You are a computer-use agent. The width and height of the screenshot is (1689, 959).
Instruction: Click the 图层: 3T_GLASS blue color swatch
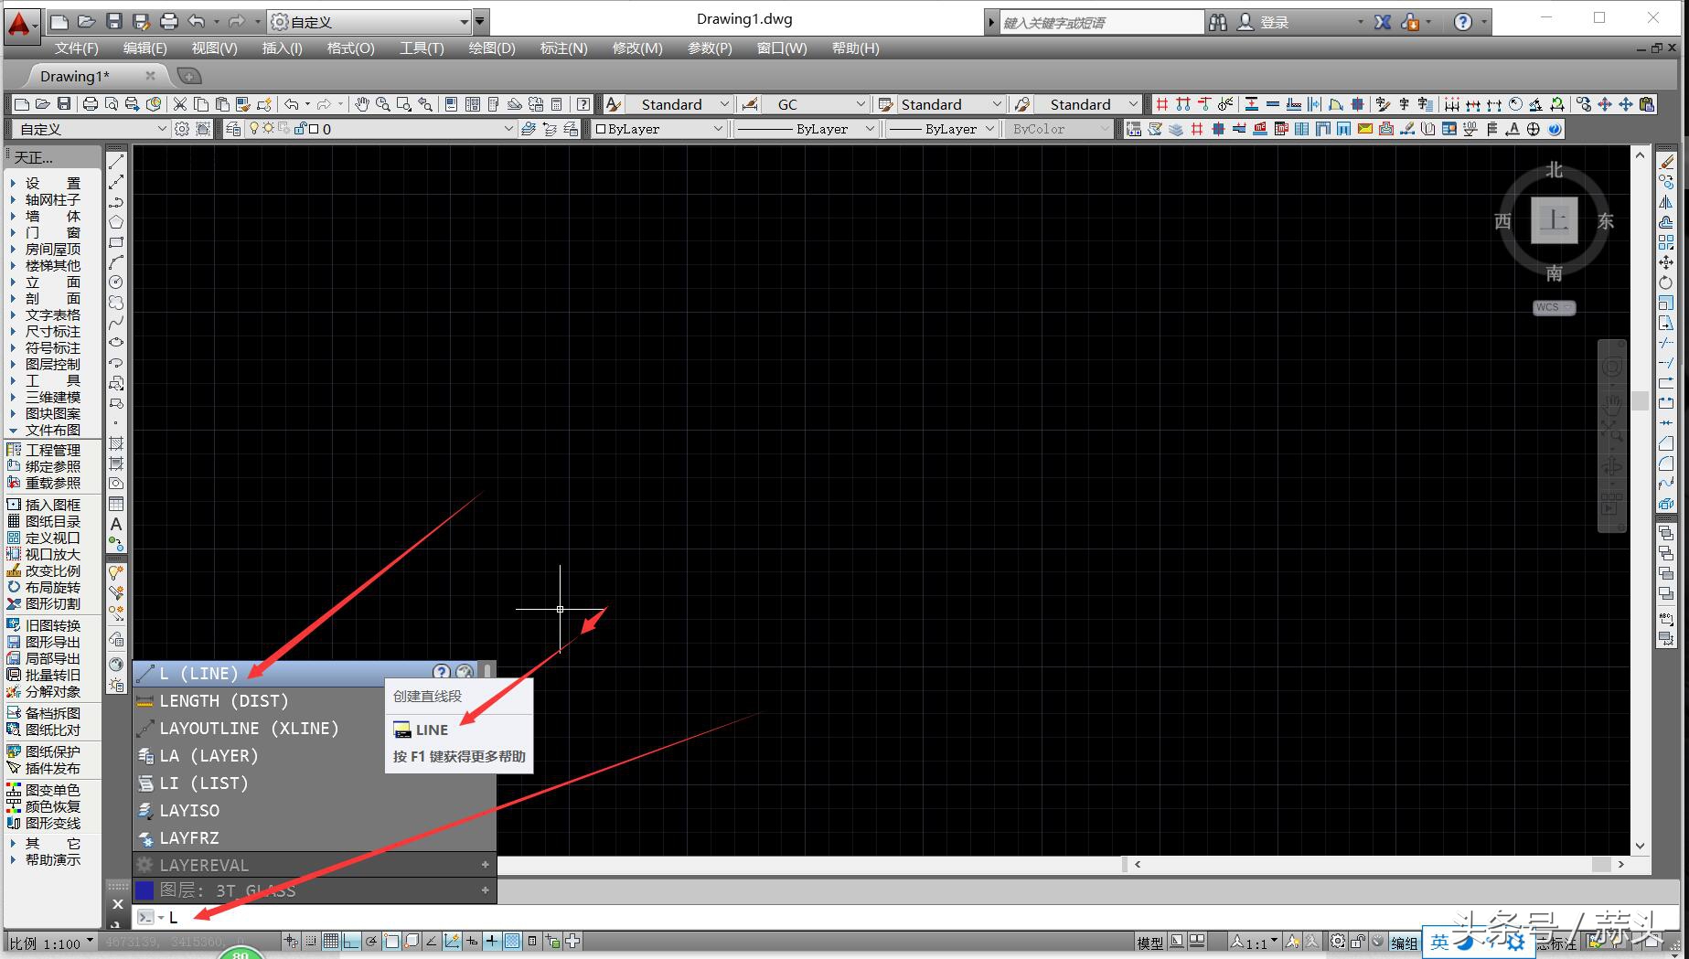(x=144, y=890)
